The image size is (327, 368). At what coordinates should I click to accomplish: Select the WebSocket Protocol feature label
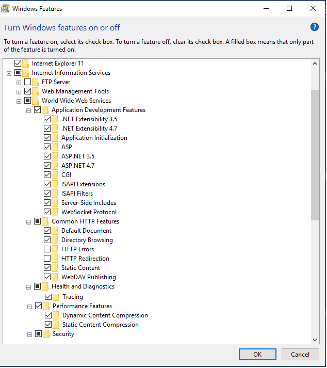(x=89, y=212)
